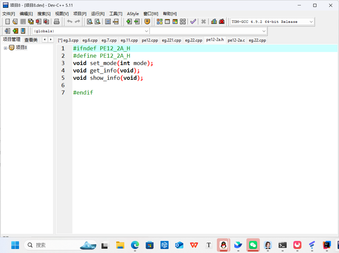
Task: Switch to the eg.11.cpp tab
Action: pyautogui.click(x=129, y=40)
